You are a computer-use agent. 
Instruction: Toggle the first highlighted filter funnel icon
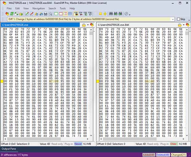(76, 14)
